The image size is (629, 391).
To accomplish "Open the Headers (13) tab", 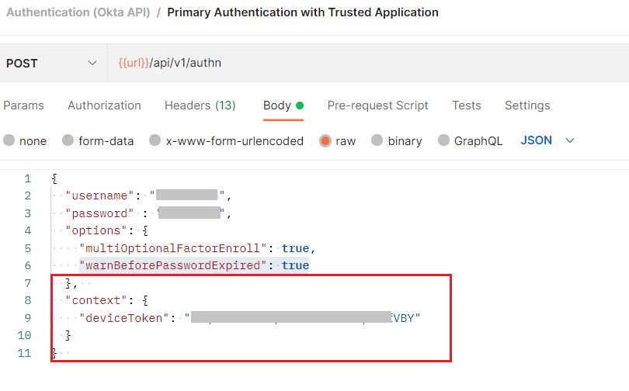I will tap(200, 106).
